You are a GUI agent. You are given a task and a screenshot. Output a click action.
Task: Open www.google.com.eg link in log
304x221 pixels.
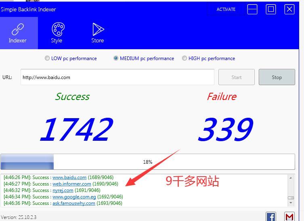tap(74, 197)
